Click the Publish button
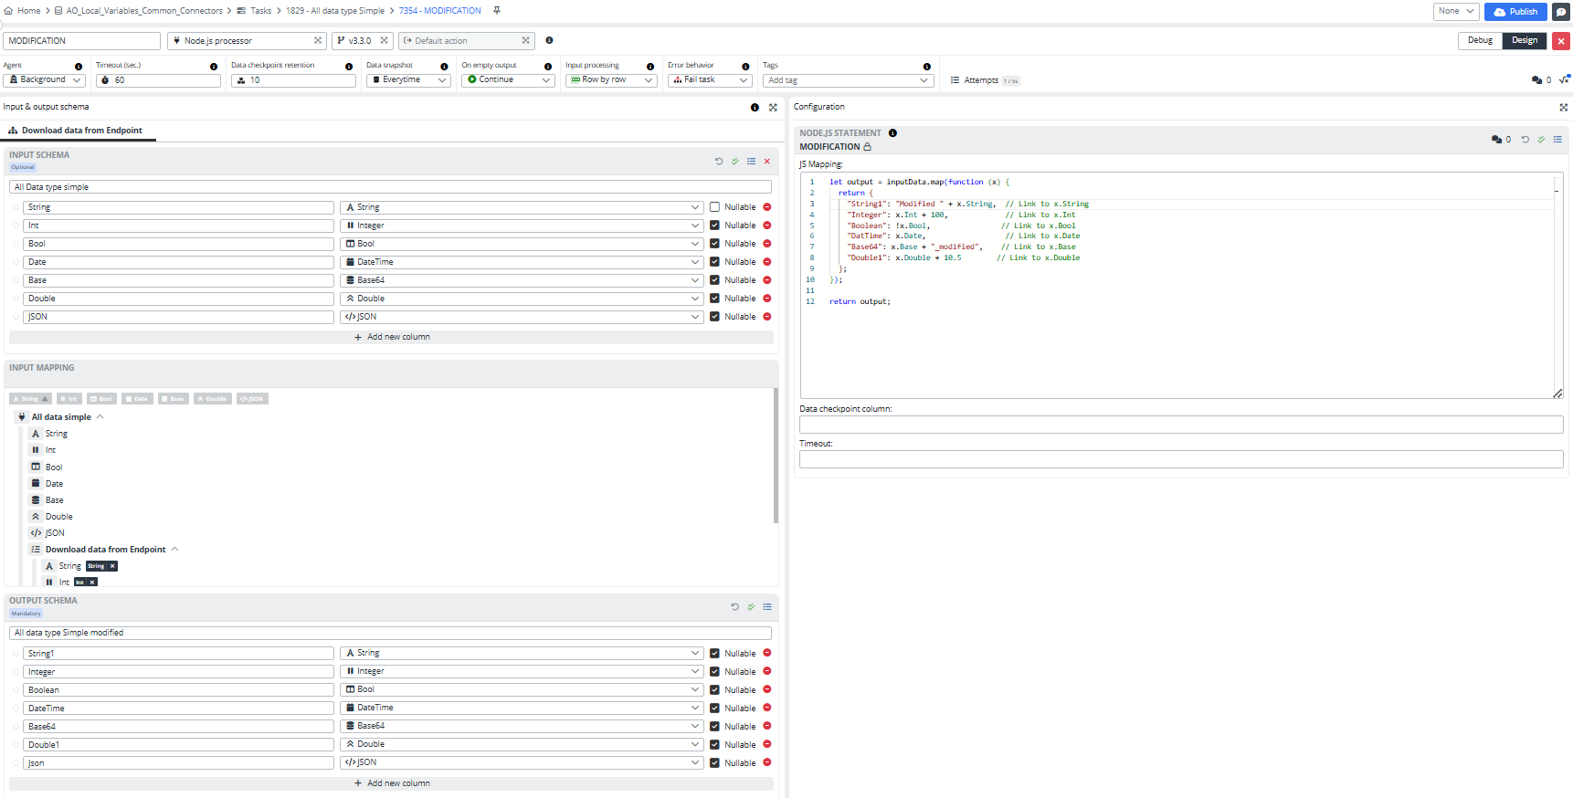Image resolution: width=1573 pixels, height=798 pixels. [x=1515, y=12]
